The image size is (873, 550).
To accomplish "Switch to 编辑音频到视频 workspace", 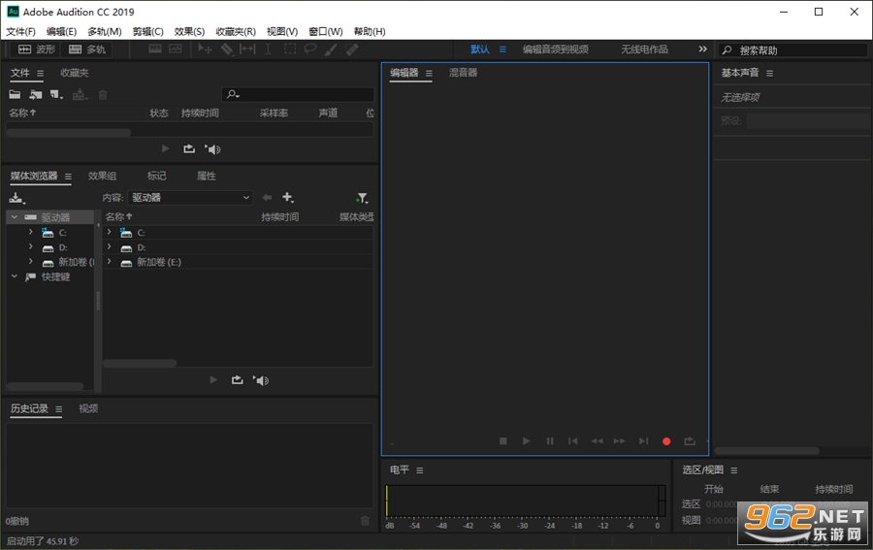I will click(555, 49).
